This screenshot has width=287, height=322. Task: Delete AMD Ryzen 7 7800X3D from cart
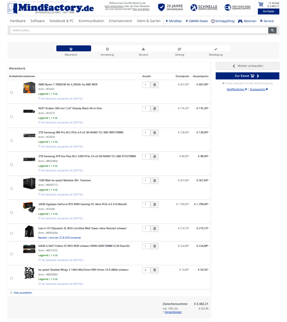[155, 85]
